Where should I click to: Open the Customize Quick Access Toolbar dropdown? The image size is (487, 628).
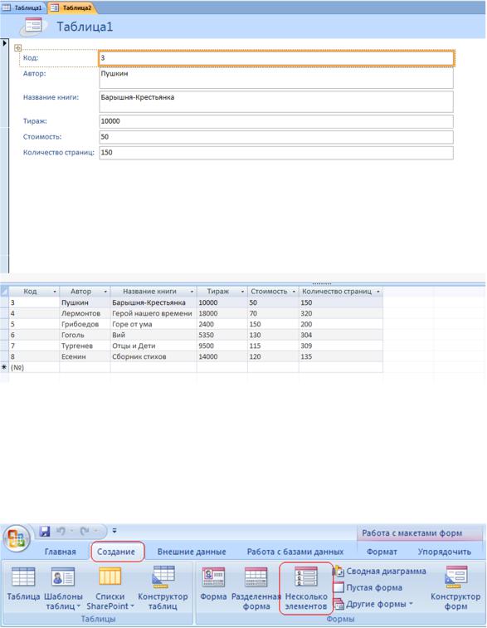click(114, 531)
